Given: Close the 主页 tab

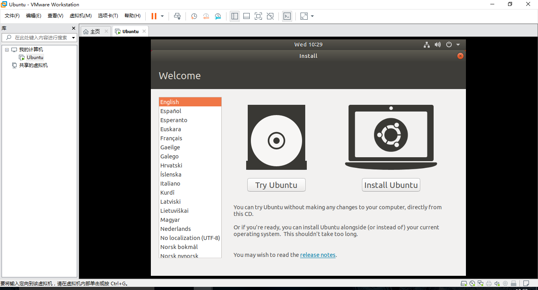Looking at the screenshot, I should (x=106, y=32).
